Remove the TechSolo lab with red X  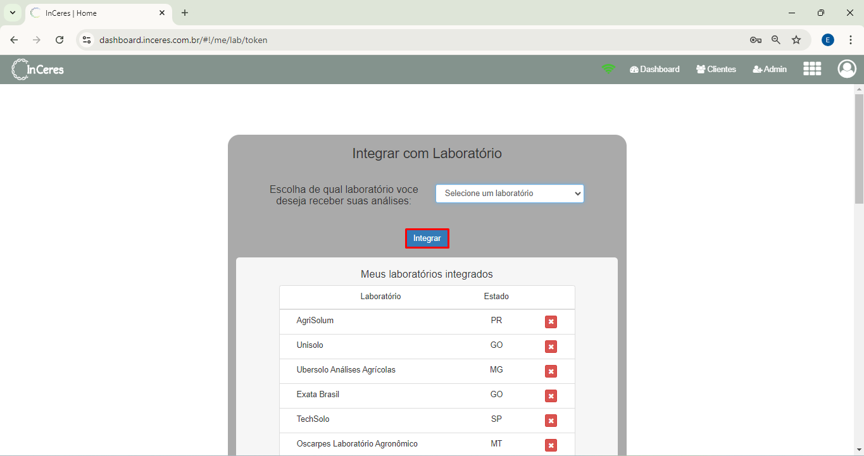(x=551, y=421)
